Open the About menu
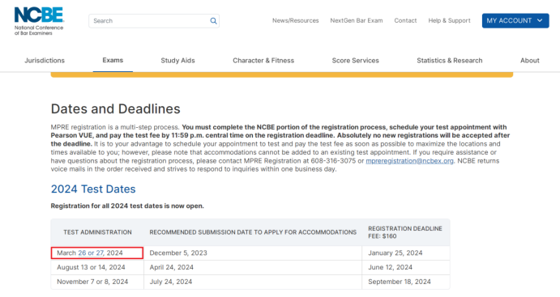Screen dimensions: 560x297 [x=530, y=61]
